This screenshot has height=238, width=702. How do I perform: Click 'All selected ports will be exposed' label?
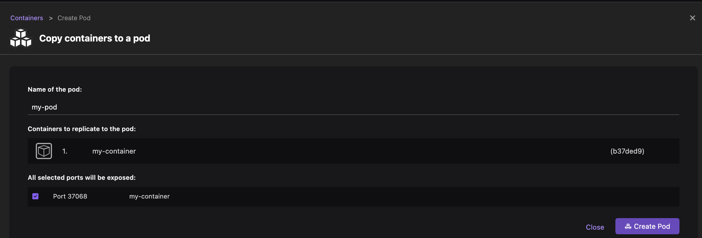[x=82, y=177]
